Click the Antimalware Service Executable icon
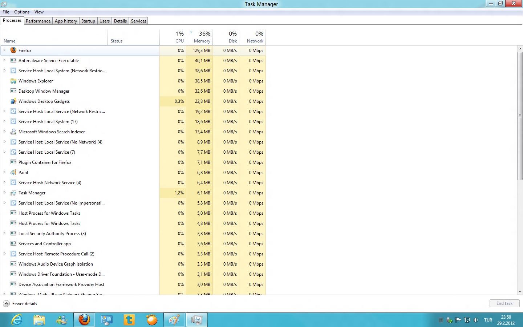The image size is (523, 327). coord(13,60)
